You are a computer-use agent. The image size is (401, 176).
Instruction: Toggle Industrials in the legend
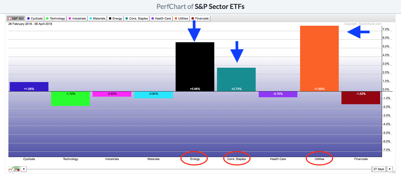77,18
